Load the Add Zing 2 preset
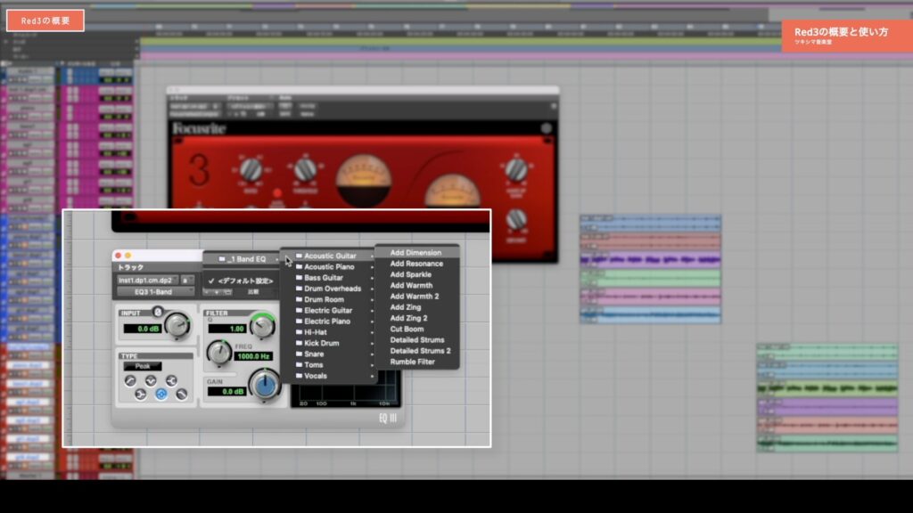The width and height of the screenshot is (913, 513). (417, 318)
